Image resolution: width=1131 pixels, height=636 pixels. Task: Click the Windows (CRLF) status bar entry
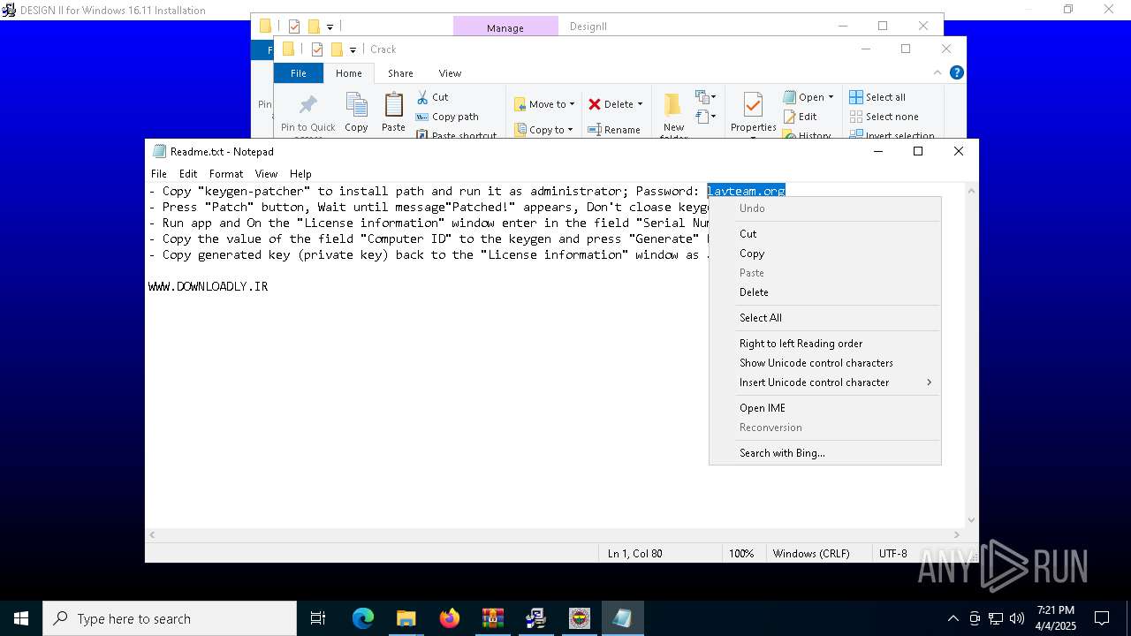[811, 553]
